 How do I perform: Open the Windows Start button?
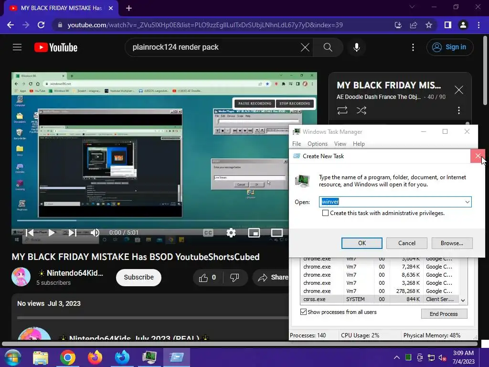point(12,357)
